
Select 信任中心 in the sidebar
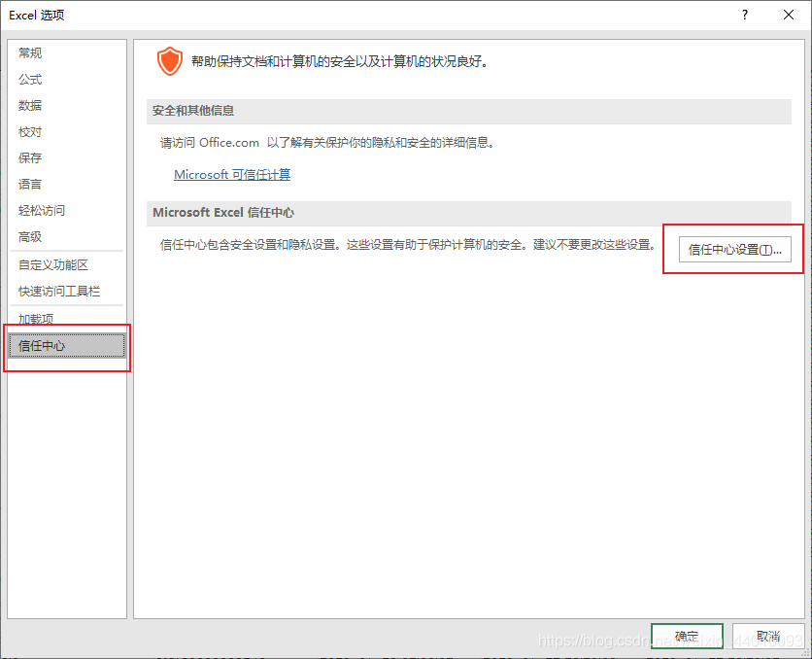point(66,346)
